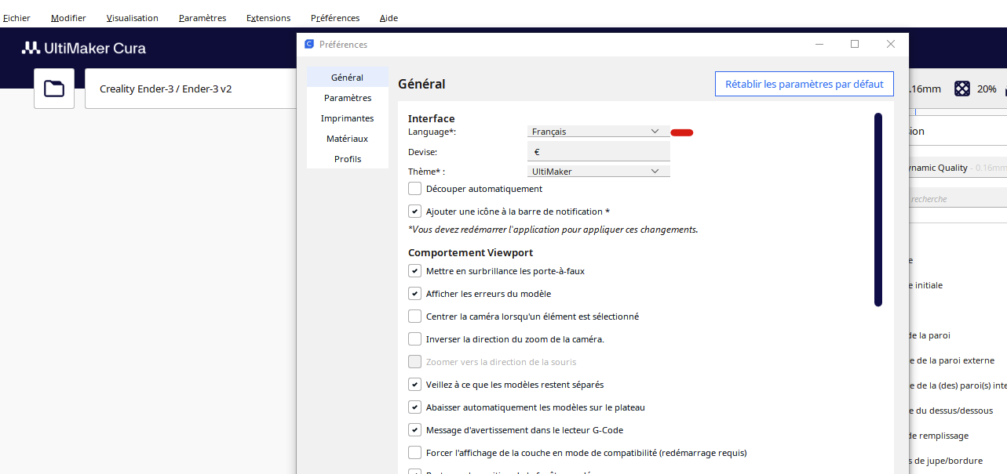1007x474 pixels.
Task: Open file using the folder icon
Action: [54, 89]
